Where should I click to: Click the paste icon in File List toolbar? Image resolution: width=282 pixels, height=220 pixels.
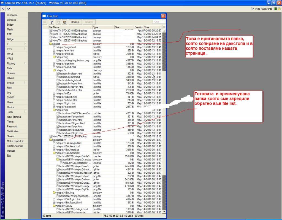coord(64,22)
